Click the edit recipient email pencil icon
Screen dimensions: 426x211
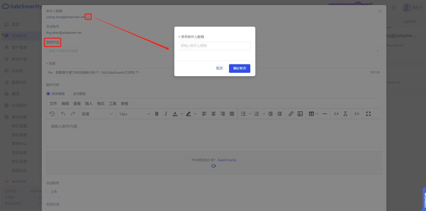[x=88, y=17]
